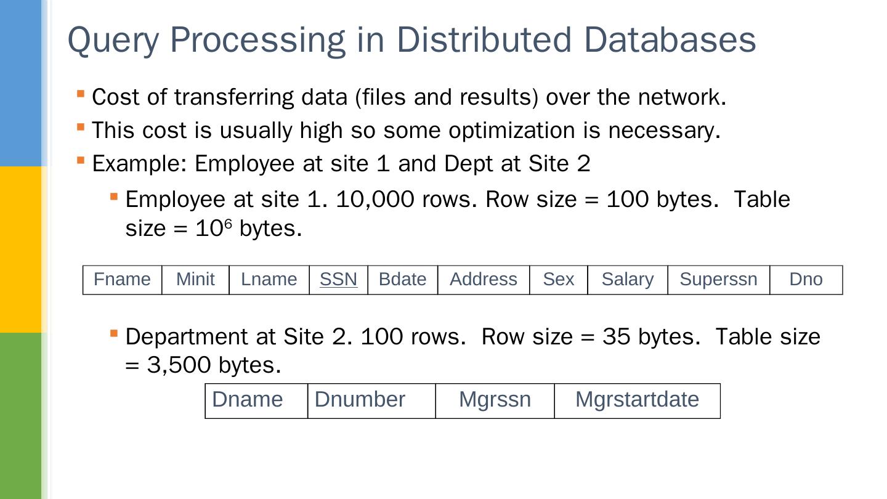Click the blue color block on the sidebar

tap(20, 83)
